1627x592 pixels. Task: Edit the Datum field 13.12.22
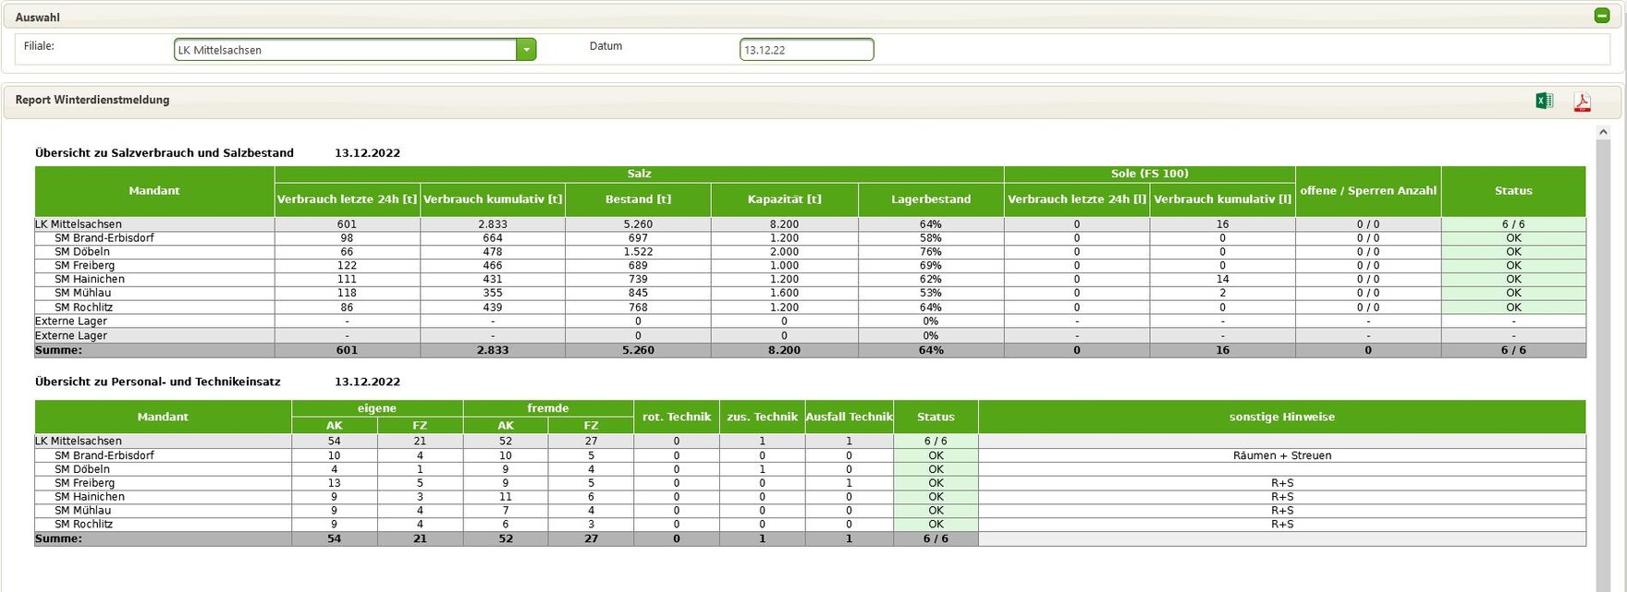click(x=806, y=50)
